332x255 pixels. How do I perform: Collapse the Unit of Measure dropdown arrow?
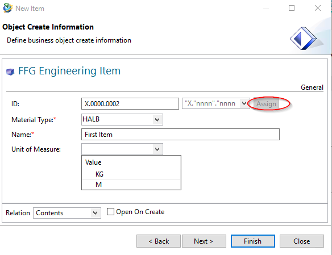point(157,149)
